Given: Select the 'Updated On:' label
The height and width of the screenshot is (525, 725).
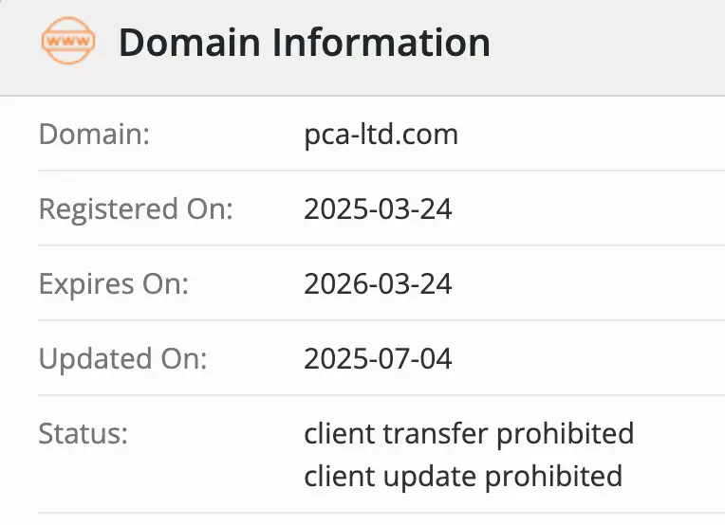Looking at the screenshot, I should (122, 359).
